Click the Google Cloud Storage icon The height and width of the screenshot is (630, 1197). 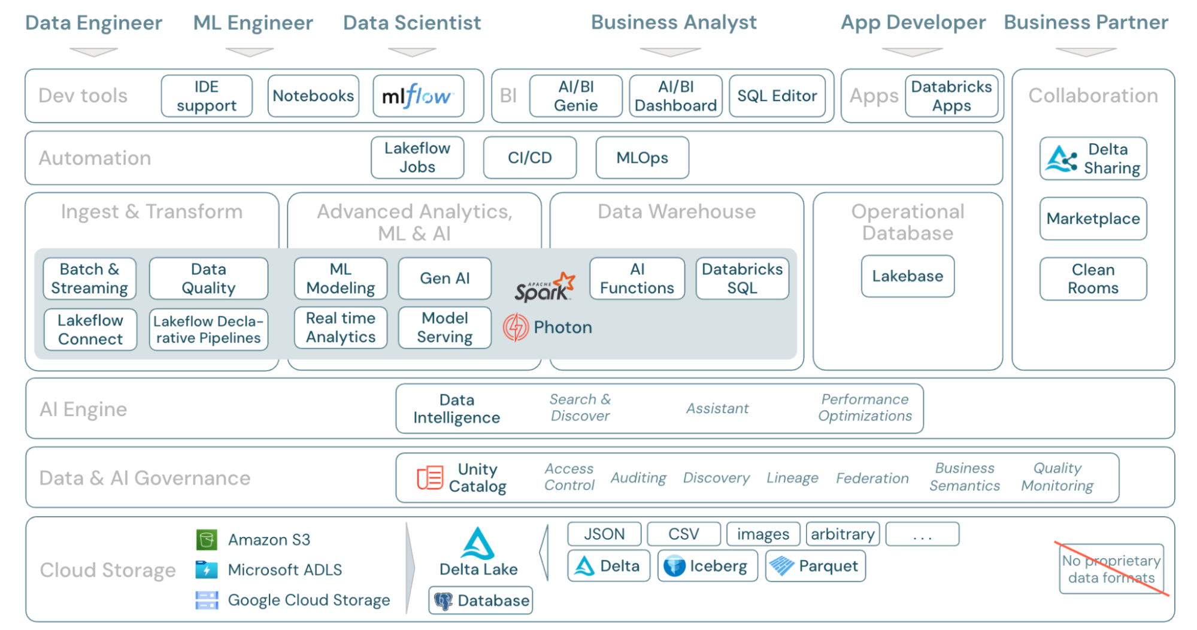tap(207, 600)
